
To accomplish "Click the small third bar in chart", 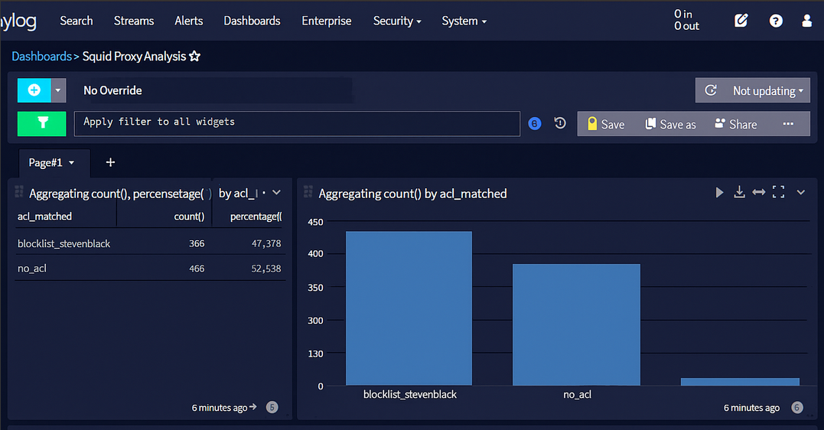I will [x=740, y=382].
